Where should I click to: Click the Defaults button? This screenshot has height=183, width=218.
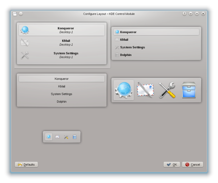point(26,164)
